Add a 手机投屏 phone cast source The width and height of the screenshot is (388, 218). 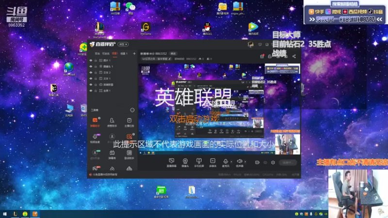[x=199, y=163]
